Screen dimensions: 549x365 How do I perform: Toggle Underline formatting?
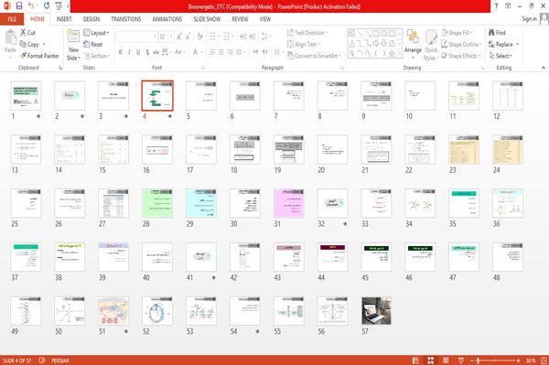click(x=138, y=52)
